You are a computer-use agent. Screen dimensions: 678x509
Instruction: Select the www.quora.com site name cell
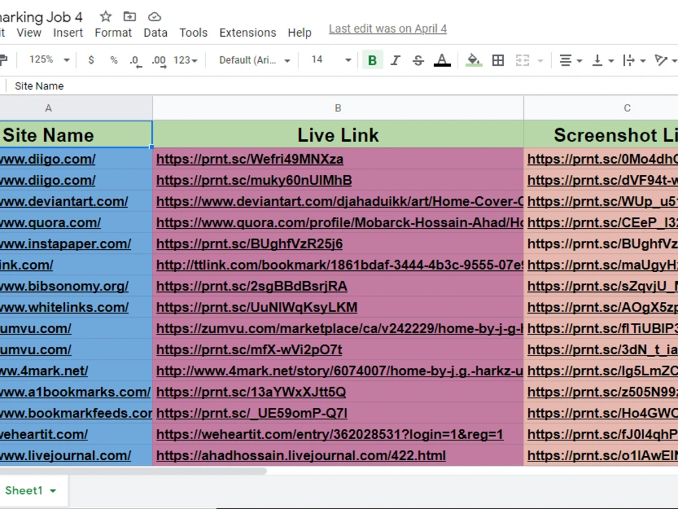(x=76, y=223)
